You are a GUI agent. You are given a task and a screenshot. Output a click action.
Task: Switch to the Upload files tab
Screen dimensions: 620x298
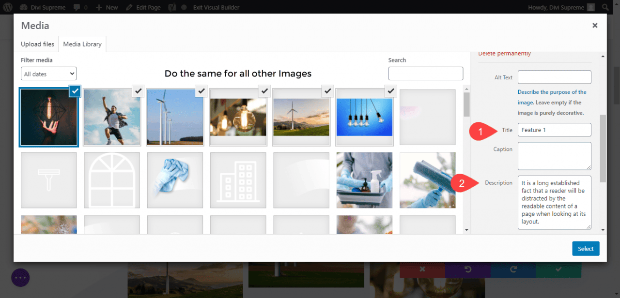click(37, 44)
